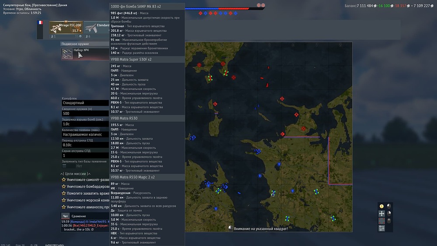Open the Камуфляж 'Стандартный' dropdown
The image size is (437, 246).
[85, 103]
